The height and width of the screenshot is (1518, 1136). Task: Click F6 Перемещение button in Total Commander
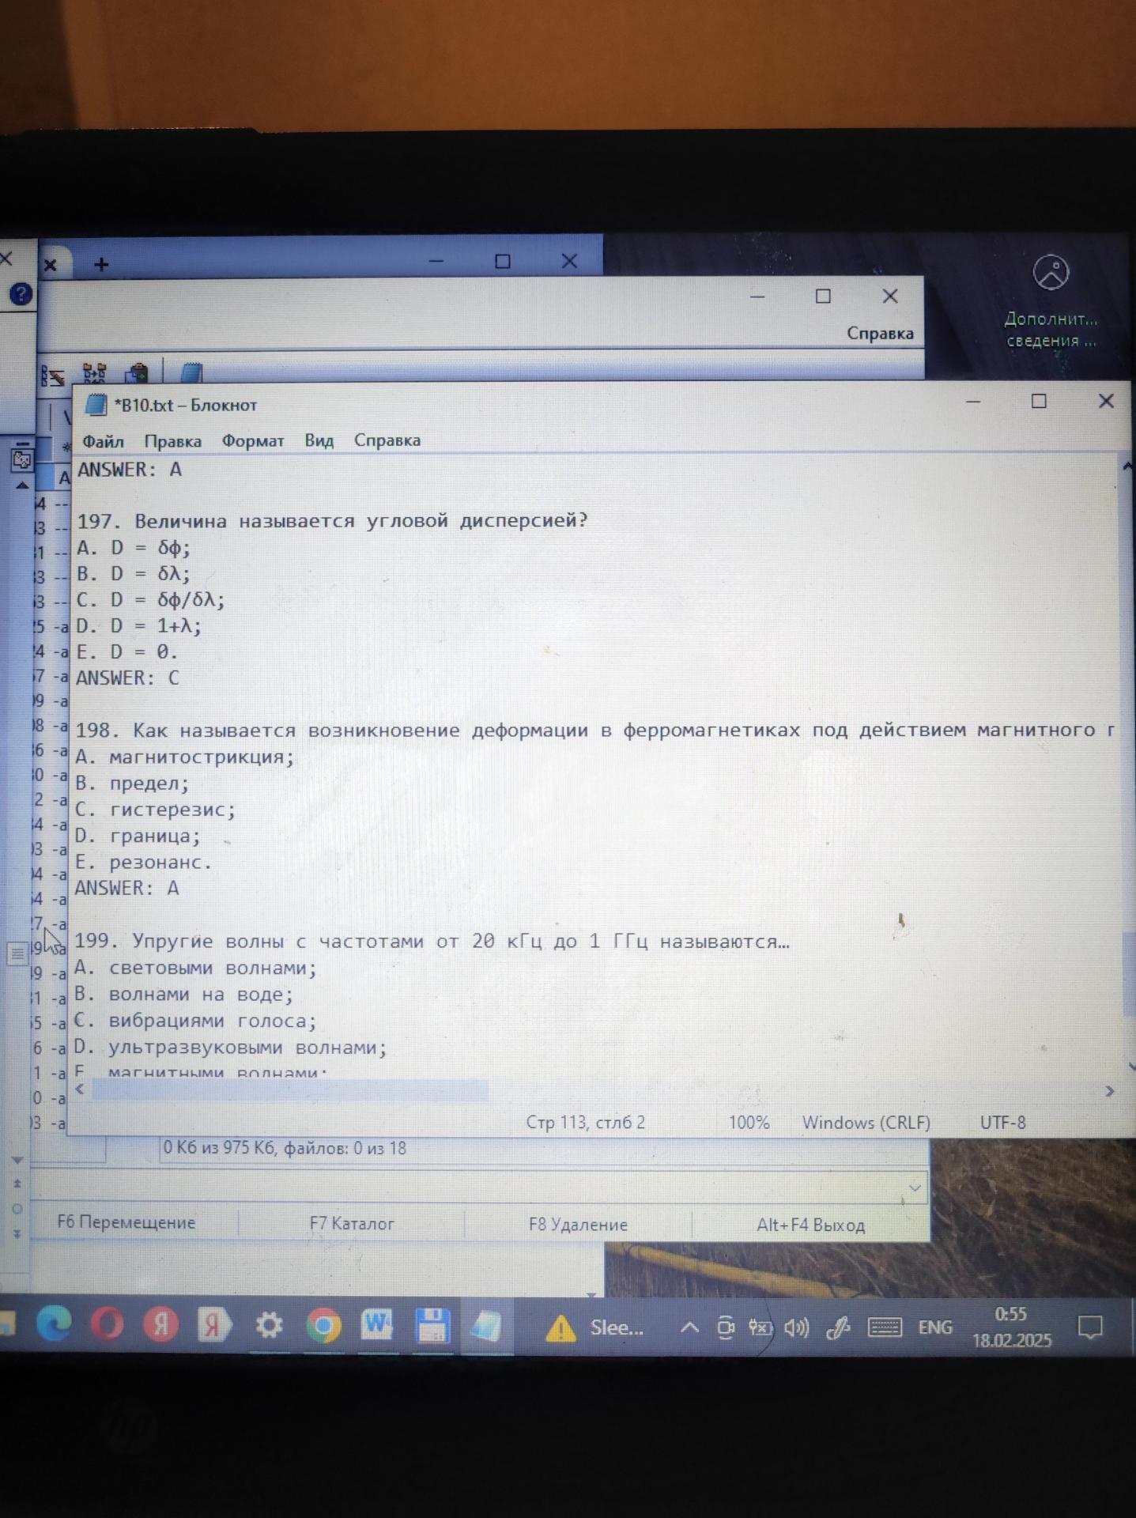(126, 1222)
